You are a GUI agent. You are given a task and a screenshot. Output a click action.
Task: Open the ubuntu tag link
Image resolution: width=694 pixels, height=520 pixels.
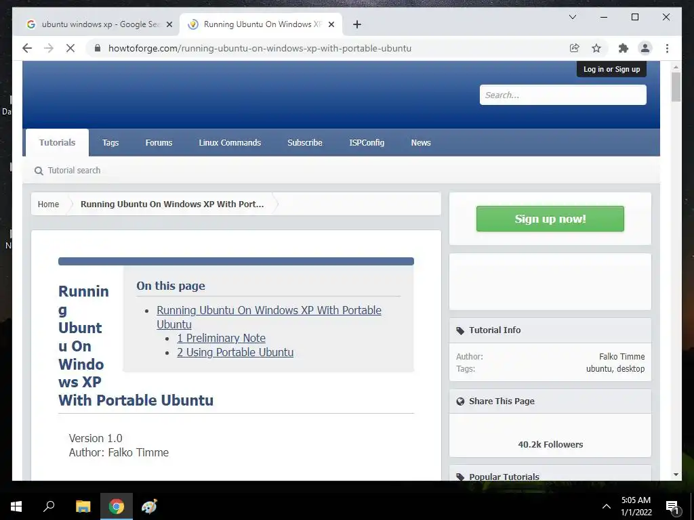point(598,368)
